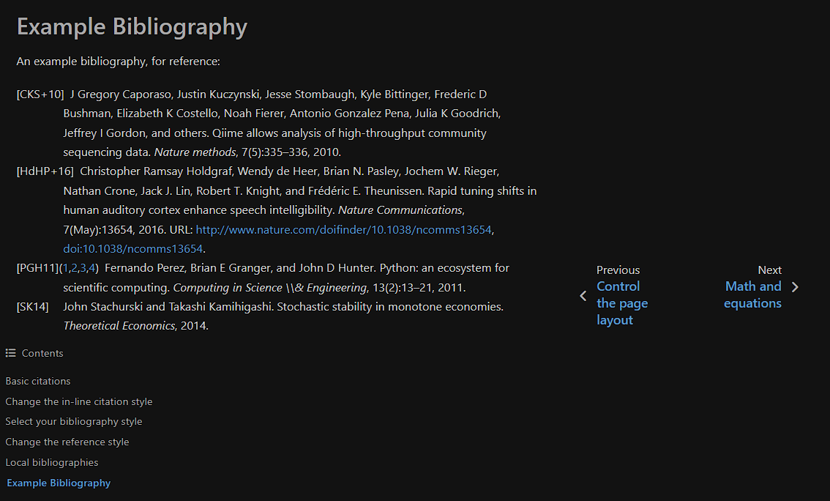
Task: Click the [SK14] citation label
Action: click(x=32, y=307)
